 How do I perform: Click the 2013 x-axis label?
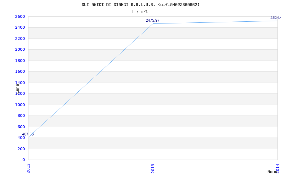(x=153, y=168)
